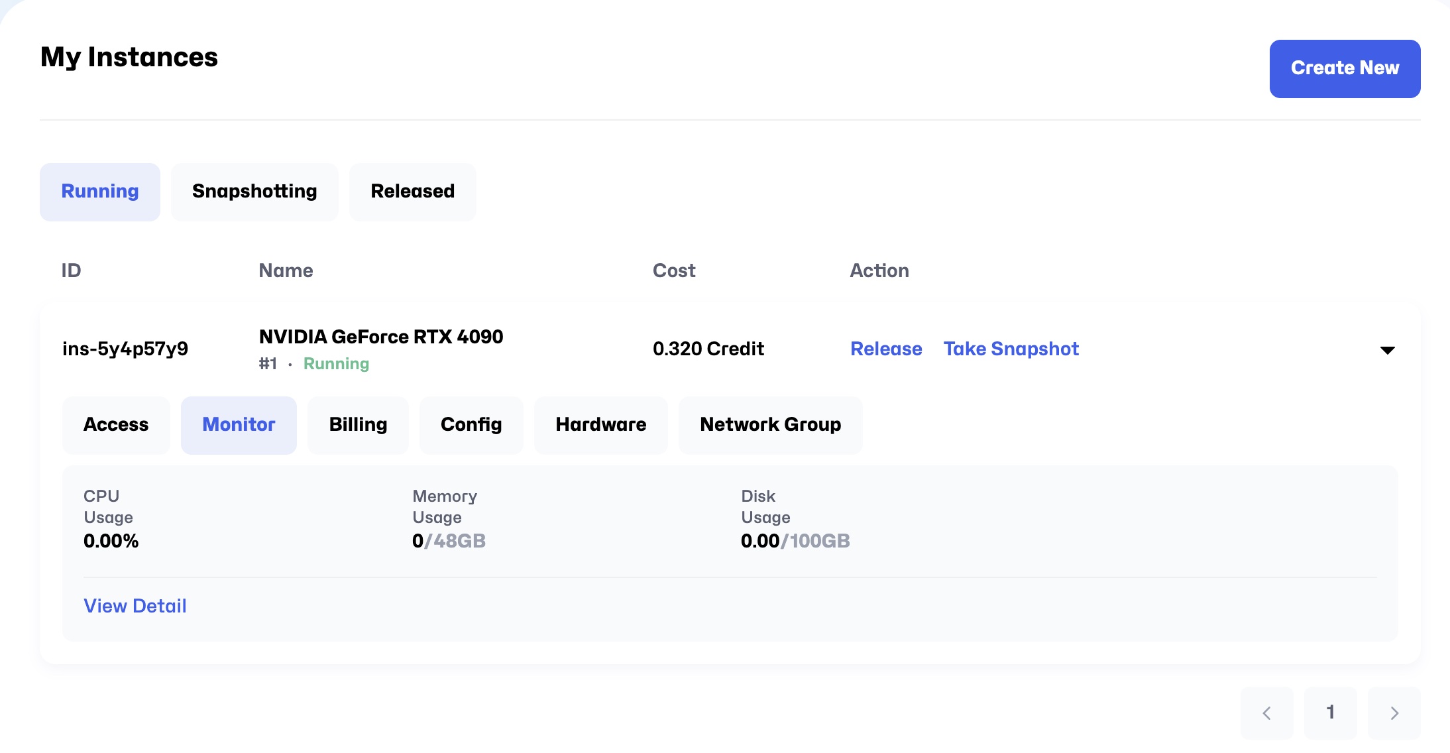Go to next page arrow
Screen dimensions: 1450x753
point(1394,713)
